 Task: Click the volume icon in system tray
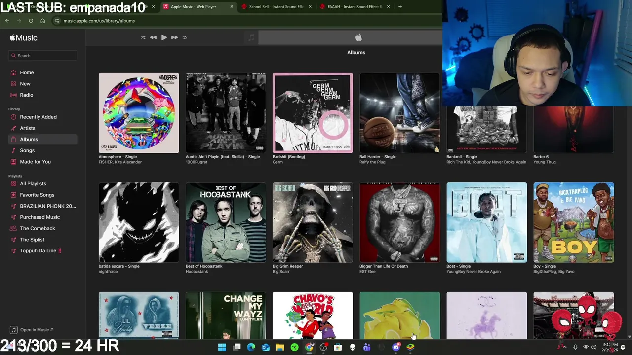593,348
